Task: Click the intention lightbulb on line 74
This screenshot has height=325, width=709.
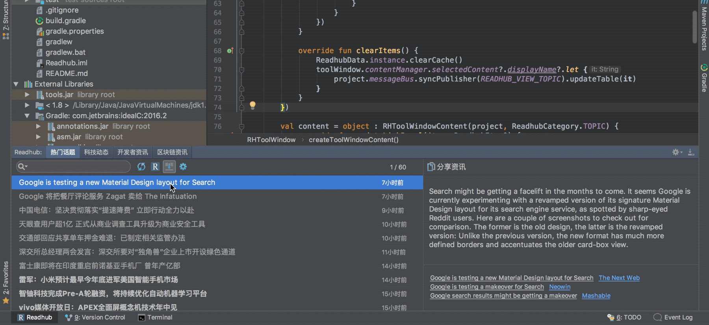Action: (x=252, y=105)
